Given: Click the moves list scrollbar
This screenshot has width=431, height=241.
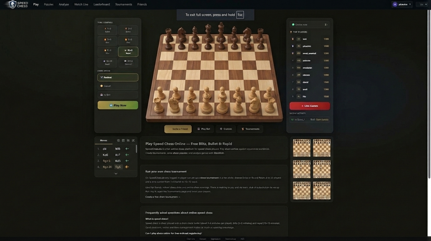Looking at the screenshot, I should click(136, 149).
